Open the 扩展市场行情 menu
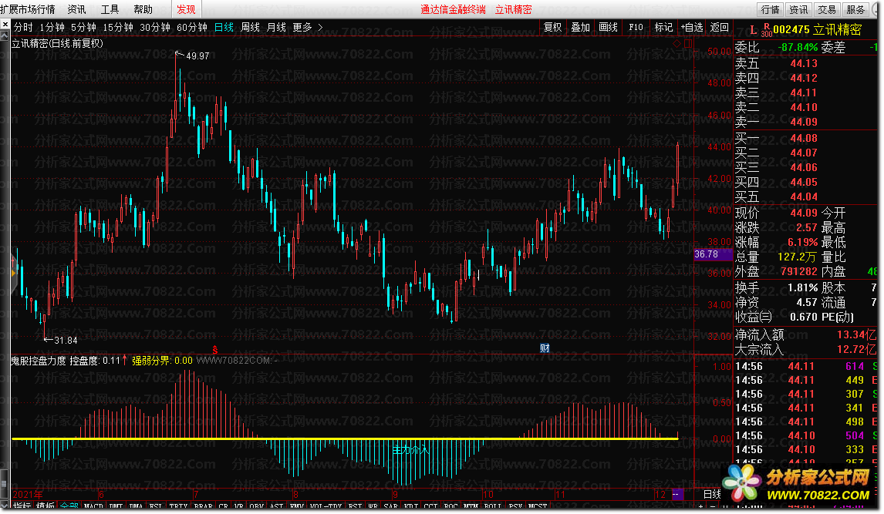Viewport: 884px width, 514px height. click(x=28, y=9)
